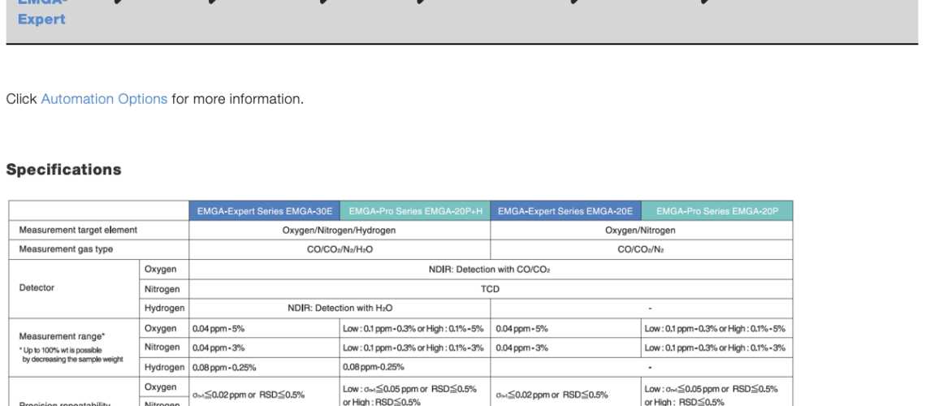926x406 pixels.
Task: Click oxygen range 'High: 0.1%-5%' under EMGA-20P+H
Action: 456,329
